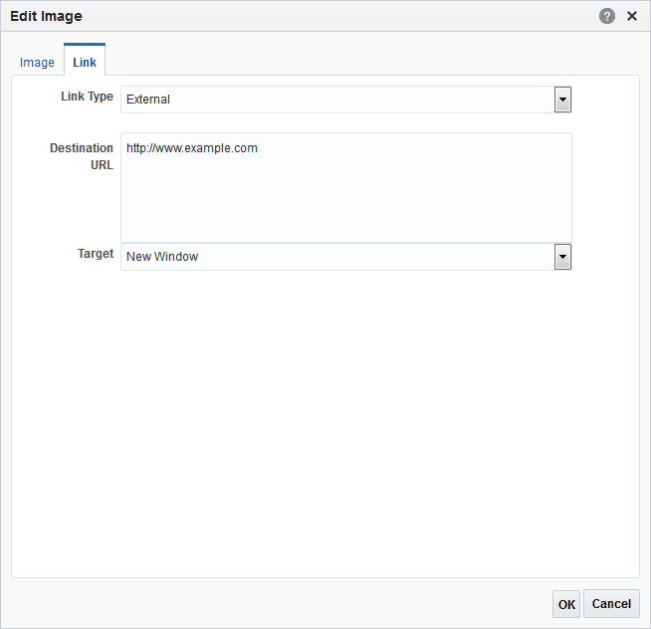This screenshot has width=651, height=629.
Task: Switch to the Image tab
Action: (37, 62)
